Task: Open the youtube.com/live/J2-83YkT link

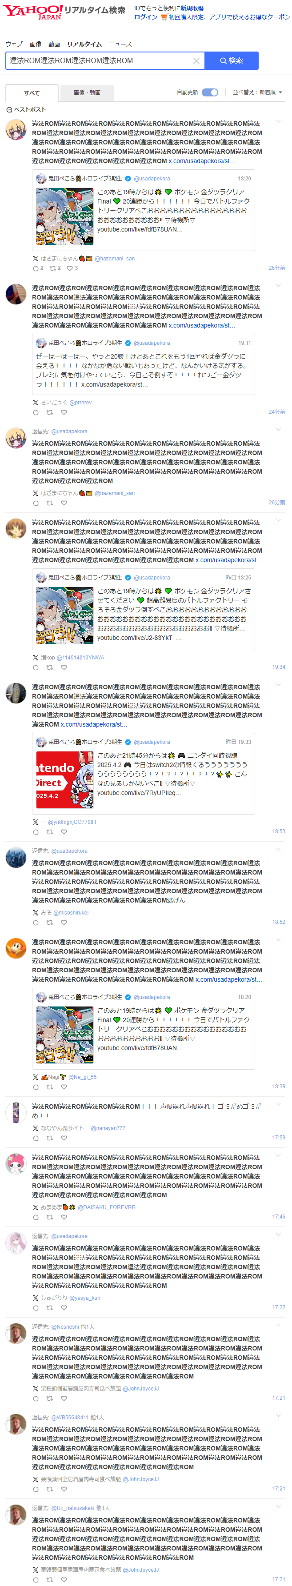Action: tap(139, 638)
